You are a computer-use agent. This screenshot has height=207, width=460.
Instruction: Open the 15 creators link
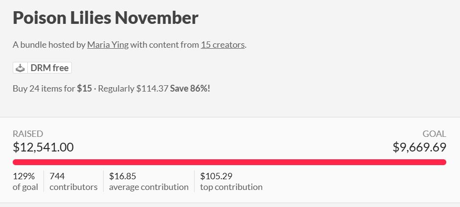[x=222, y=45]
